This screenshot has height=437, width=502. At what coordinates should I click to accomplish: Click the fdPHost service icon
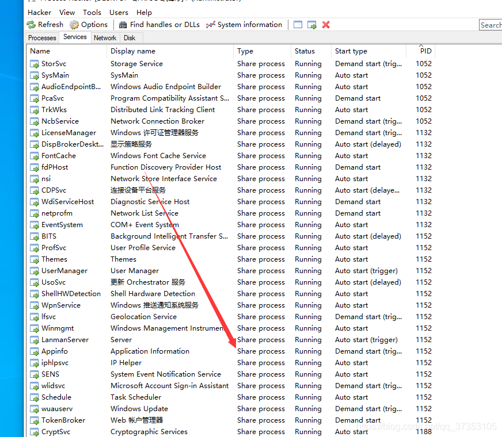(35, 167)
